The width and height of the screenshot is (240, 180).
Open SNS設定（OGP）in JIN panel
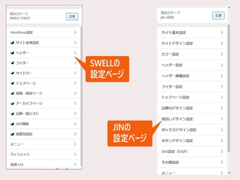tap(192, 151)
